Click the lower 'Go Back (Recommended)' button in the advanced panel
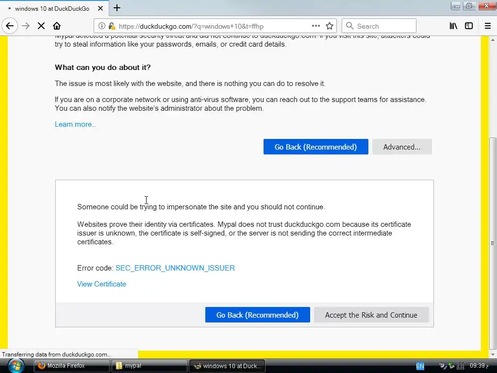The image size is (497, 373). pyautogui.click(x=257, y=315)
